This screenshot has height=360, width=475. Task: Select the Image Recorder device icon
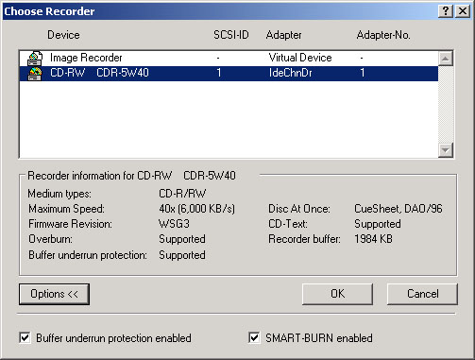tap(35, 58)
